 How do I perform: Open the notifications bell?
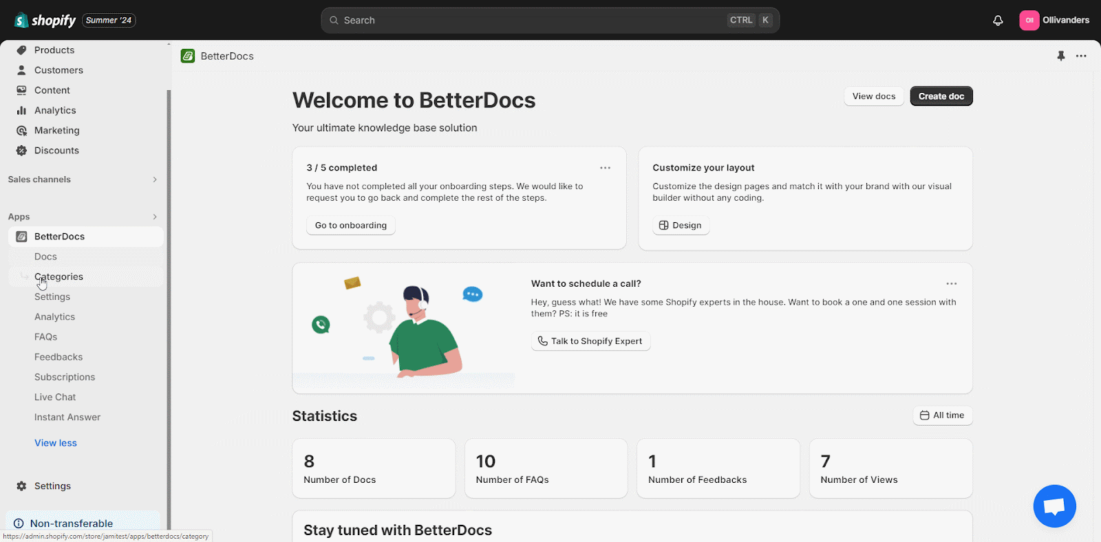998,20
